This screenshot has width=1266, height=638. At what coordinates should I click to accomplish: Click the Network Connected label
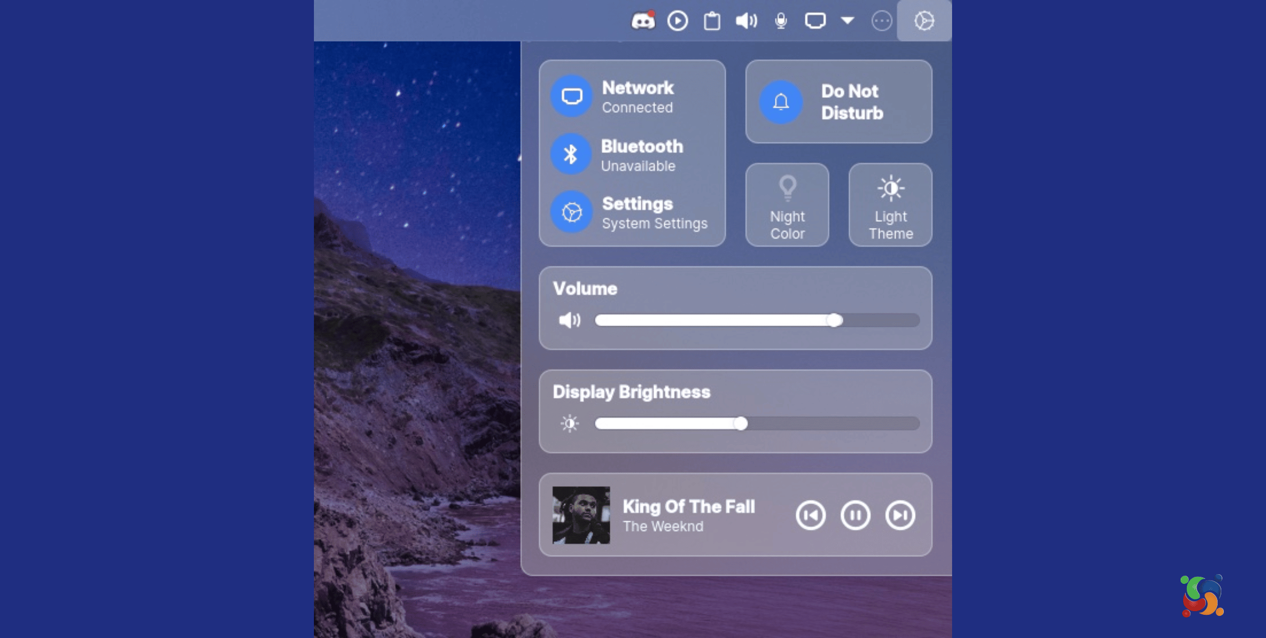(x=638, y=97)
